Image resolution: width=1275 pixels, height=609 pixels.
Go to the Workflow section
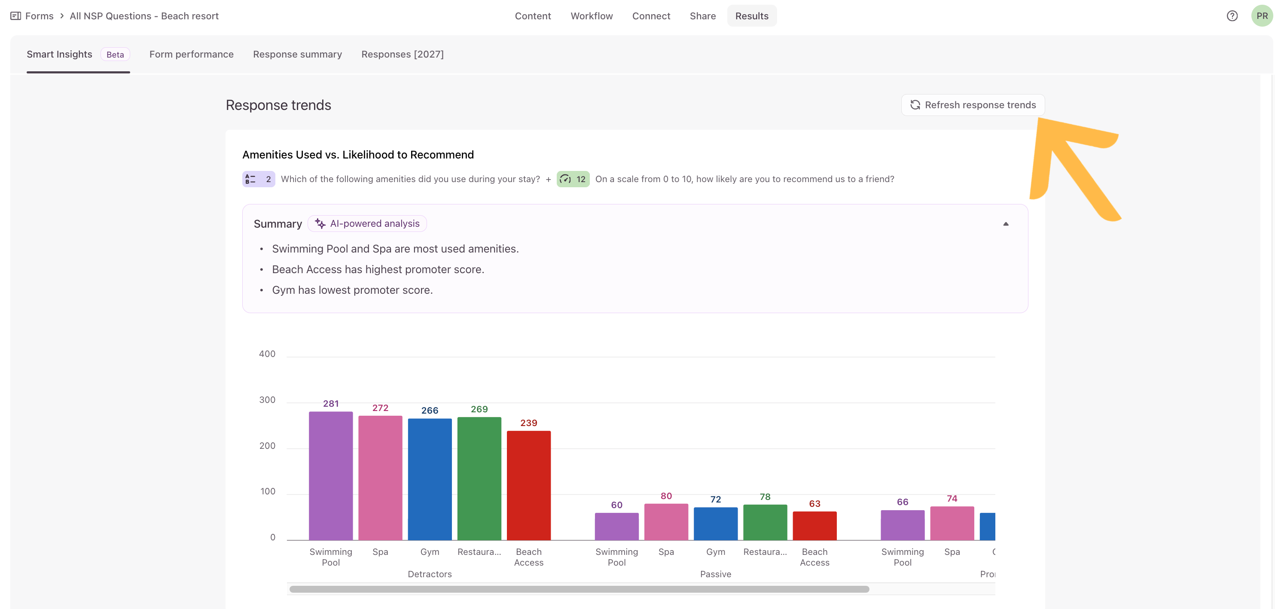point(592,16)
